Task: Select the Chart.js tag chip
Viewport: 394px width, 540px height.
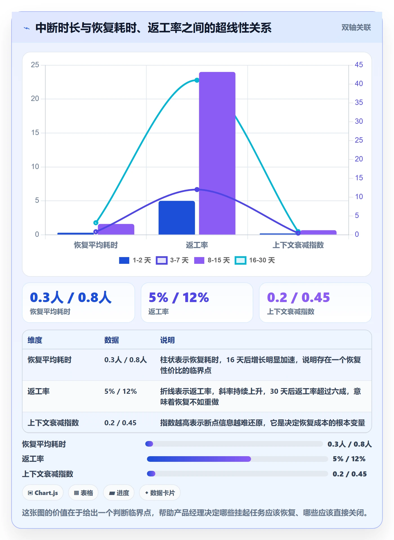Action: click(43, 493)
